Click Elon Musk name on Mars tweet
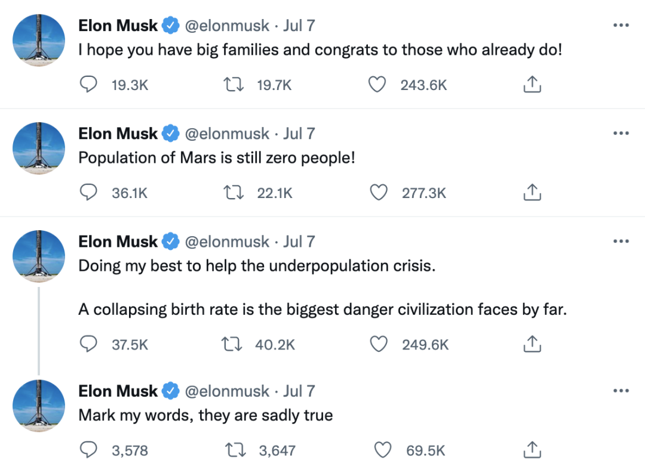 [x=118, y=134]
